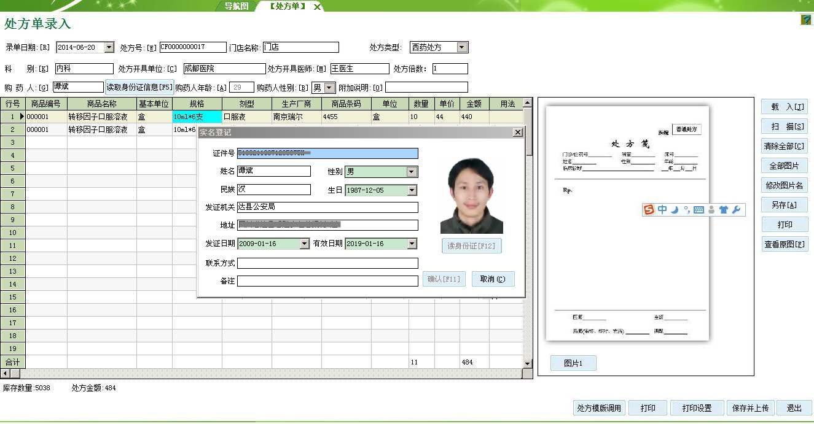Click the prescription image preview
Screen dimensions: 814x424
[628, 223]
